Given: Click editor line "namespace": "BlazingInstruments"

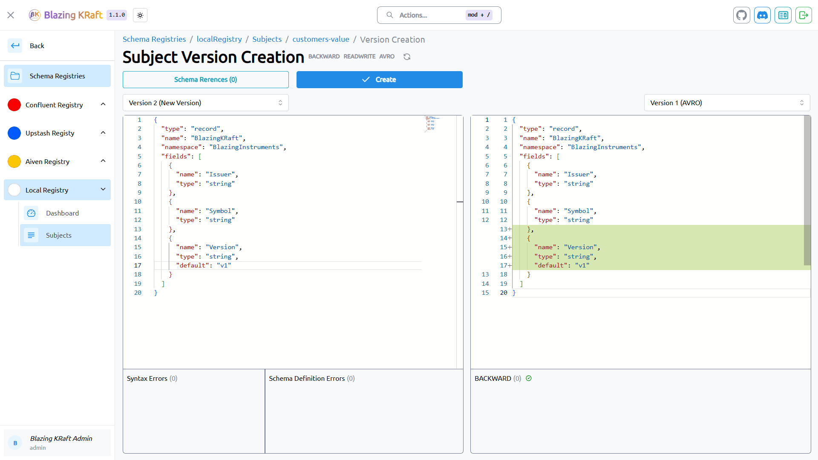Looking at the screenshot, I should pos(224,147).
